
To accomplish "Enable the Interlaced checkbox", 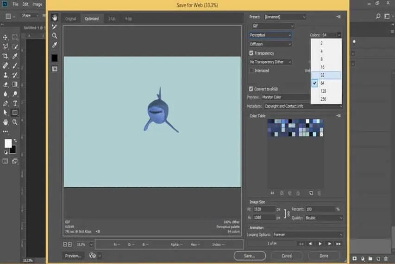I will pyautogui.click(x=251, y=71).
